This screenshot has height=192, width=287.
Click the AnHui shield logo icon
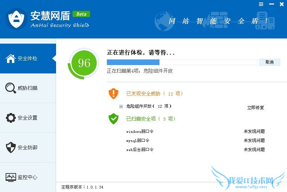pyautogui.click(x=16, y=19)
